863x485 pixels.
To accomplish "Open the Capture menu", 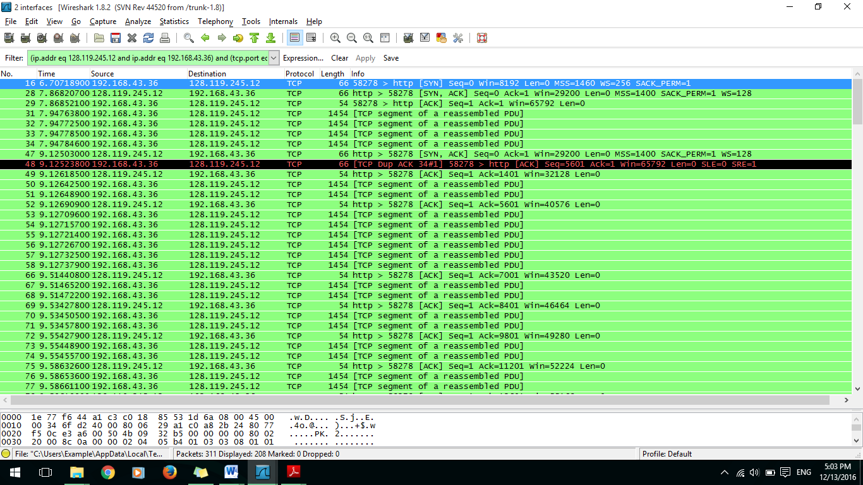I will [102, 21].
